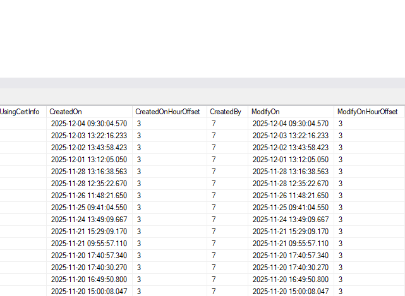Select the CreatedBy column header
This screenshot has height=296, width=405.
227,112
